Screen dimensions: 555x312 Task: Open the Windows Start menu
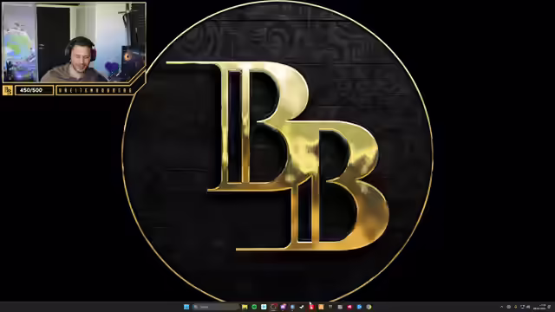point(186,307)
